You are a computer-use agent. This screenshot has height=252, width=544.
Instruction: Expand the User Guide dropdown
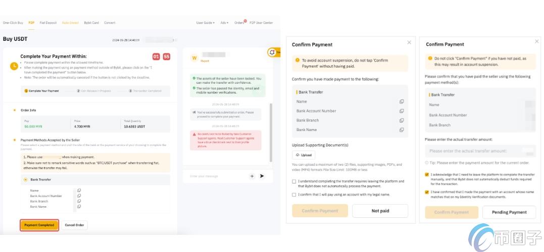(205, 23)
